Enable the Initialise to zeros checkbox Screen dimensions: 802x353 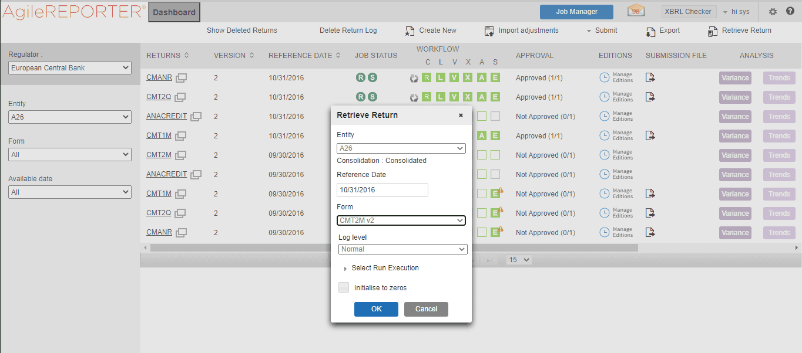(x=344, y=287)
